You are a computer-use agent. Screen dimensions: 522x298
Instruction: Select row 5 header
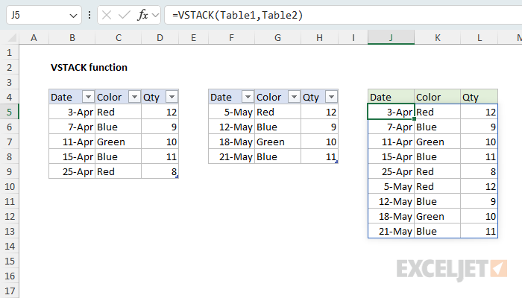point(9,112)
